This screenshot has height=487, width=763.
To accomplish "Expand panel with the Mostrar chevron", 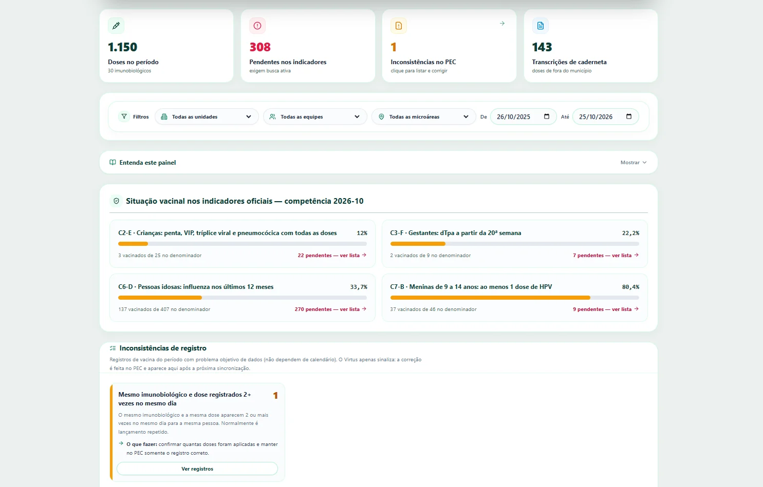I will click(x=634, y=163).
